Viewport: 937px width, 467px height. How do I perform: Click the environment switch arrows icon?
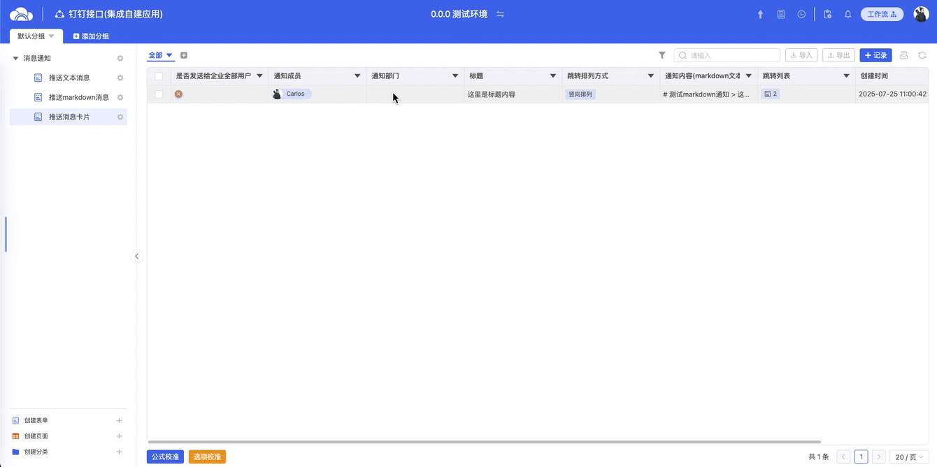[x=500, y=15]
